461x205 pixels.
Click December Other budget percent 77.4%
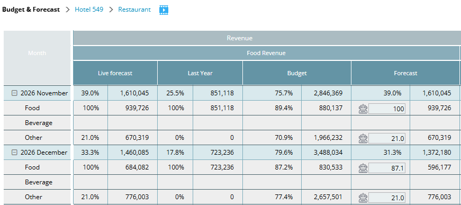coord(284,197)
